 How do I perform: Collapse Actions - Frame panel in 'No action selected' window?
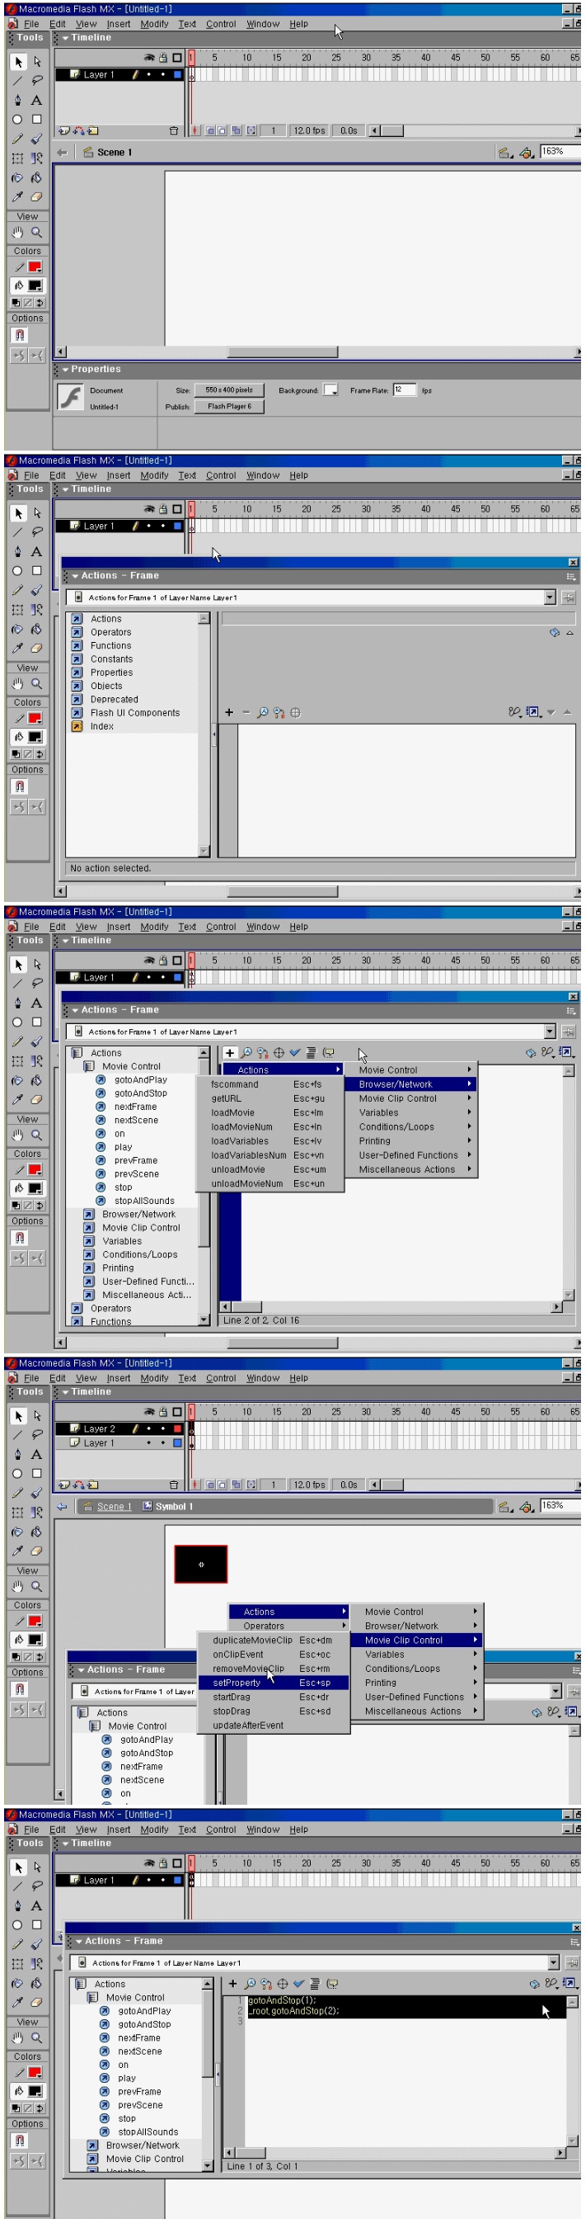coord(75,576)
